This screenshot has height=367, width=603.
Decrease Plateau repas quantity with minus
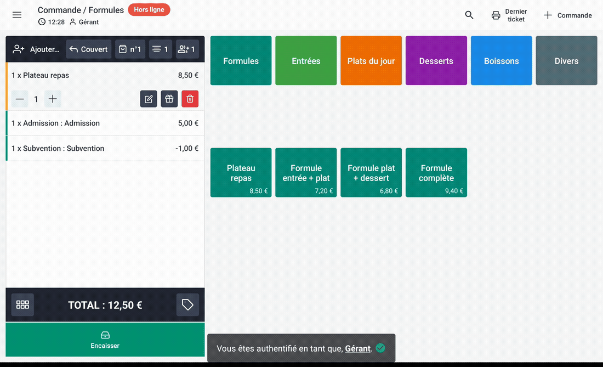[20, 99]
